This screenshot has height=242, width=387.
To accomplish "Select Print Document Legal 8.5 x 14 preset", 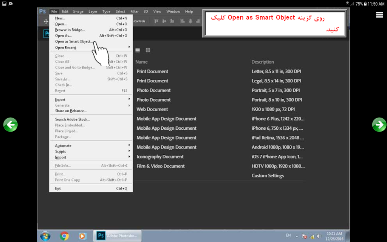I will (x=221, y=81).
